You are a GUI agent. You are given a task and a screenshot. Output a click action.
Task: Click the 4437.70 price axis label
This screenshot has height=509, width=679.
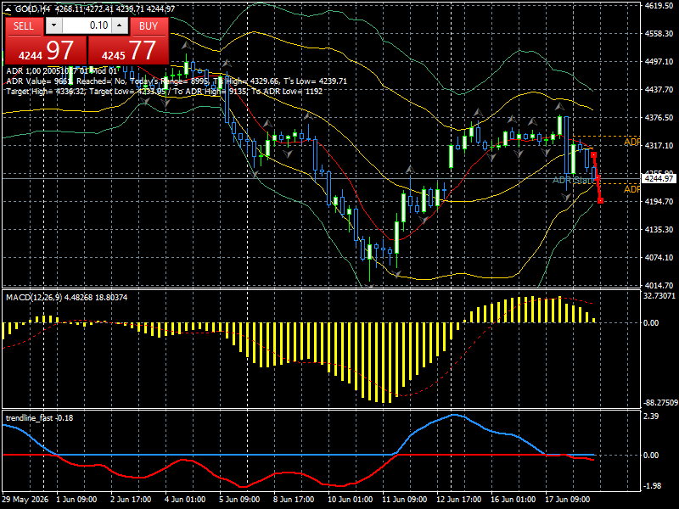pos(659,89)
